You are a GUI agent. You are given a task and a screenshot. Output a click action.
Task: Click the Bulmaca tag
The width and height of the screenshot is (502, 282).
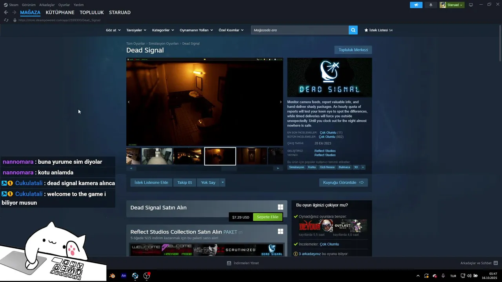pyautogui.click(x=344, y=167)
